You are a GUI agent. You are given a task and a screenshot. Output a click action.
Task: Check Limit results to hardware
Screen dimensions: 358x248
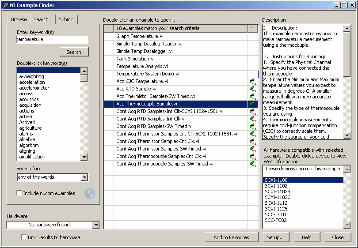coord(24,237)
